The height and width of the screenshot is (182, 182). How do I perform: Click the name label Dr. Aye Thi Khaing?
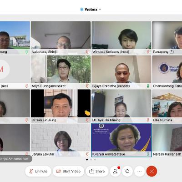click(106, 120)
